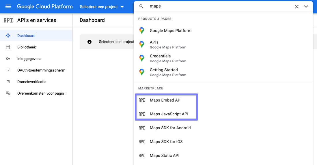Screen dimensions: 317x165
Task: Open Bibliotheek from the sidebar
Action: click(27, 47)
